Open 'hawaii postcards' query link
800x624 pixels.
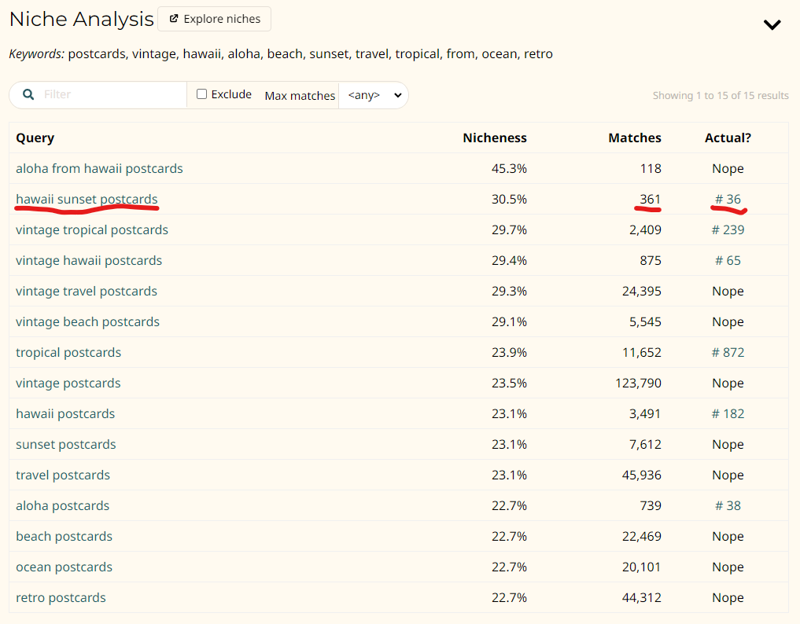pyautogui.click(x=65, y=413)
